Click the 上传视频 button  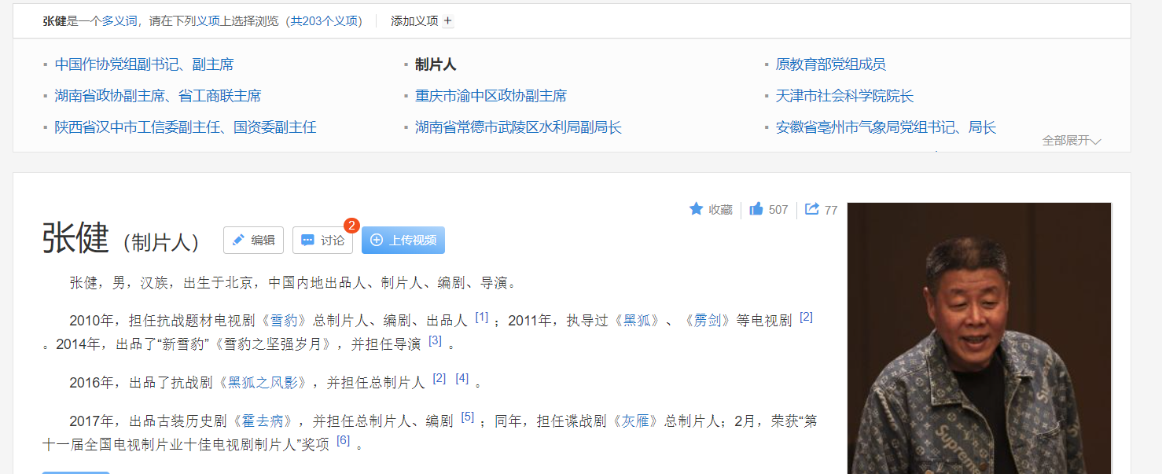pos(403,240)
